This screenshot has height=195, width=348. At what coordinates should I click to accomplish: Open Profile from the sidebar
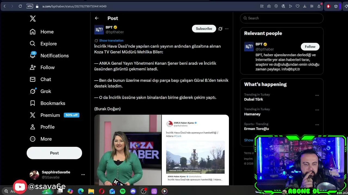(42, 127)
